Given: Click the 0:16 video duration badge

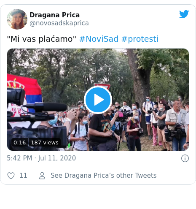Looking at the screenshot, I should 20,143.
